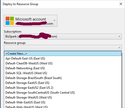Choose <Create New...> in resource group list
The height and width of the screenshot is (108, 125).
pos(63,54)
